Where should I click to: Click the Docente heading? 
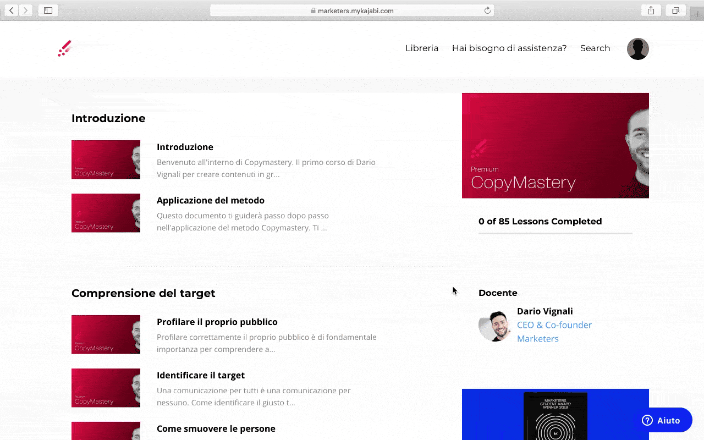[x=498, y=293]
